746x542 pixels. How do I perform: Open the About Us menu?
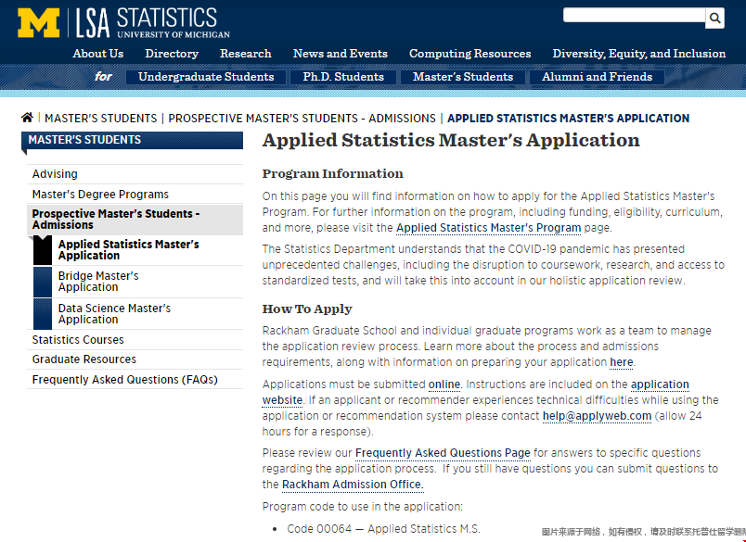(97, 54)
